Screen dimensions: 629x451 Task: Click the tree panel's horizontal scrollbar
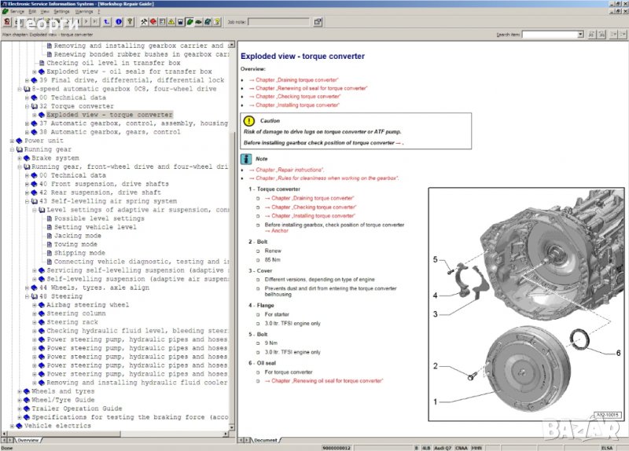(x=118, y=432)
